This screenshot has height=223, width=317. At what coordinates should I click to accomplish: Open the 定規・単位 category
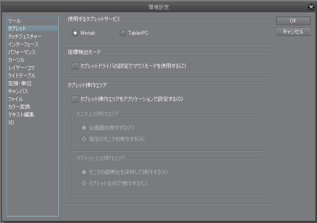point(33,83)
